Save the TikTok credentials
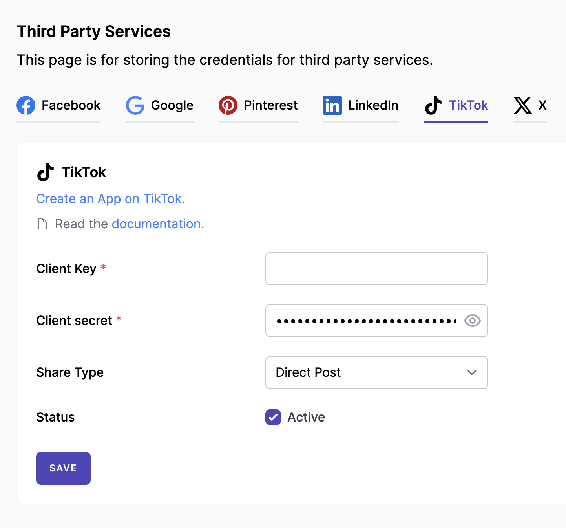 [x=63, y=468]
